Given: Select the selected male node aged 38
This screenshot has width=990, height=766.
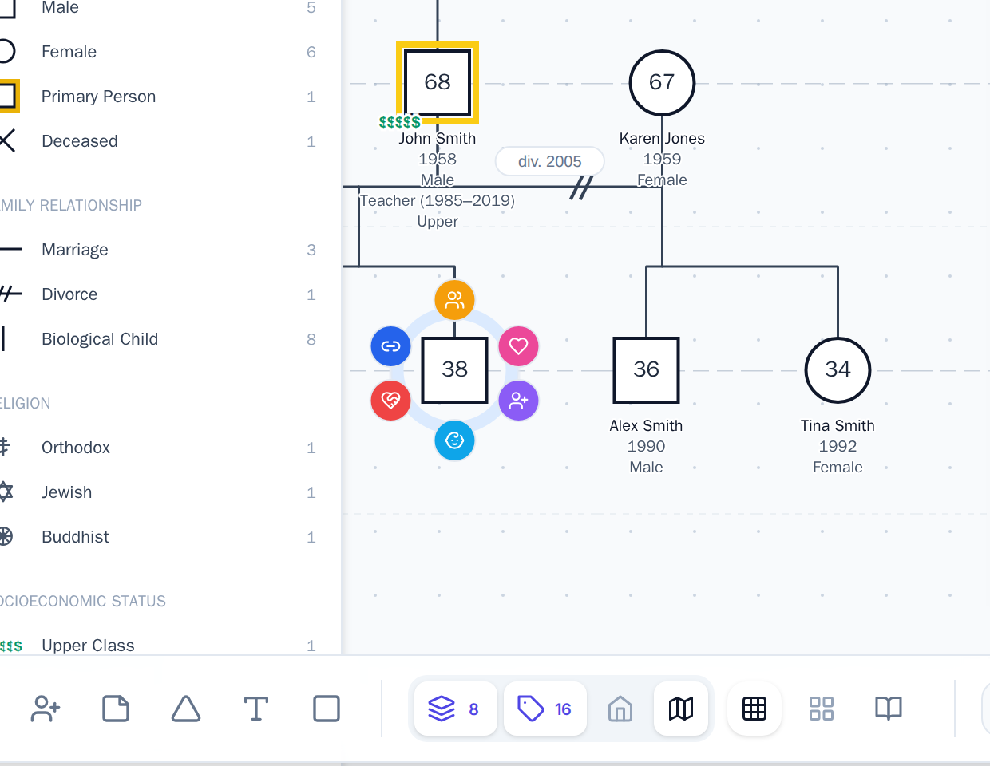Looking at the screenshot, I should coord(454,370).
